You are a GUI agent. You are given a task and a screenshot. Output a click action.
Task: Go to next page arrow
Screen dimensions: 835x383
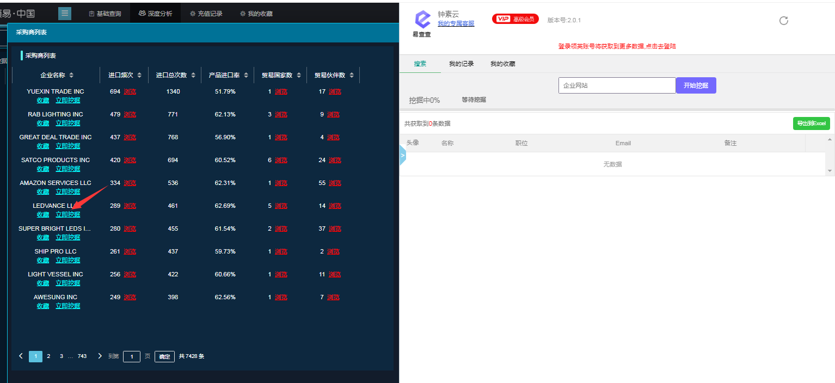pyautogui.click(x=100, y=356)
